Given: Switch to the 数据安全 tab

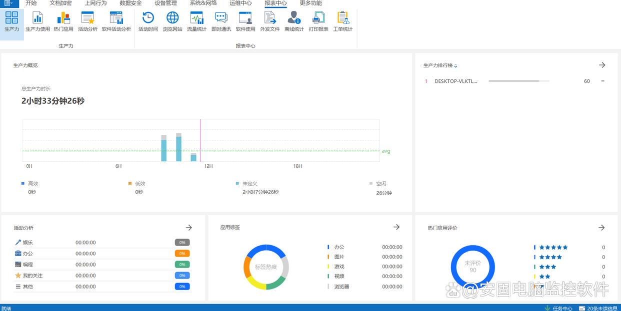Looking at the screenshot, I should click(130, 3).
